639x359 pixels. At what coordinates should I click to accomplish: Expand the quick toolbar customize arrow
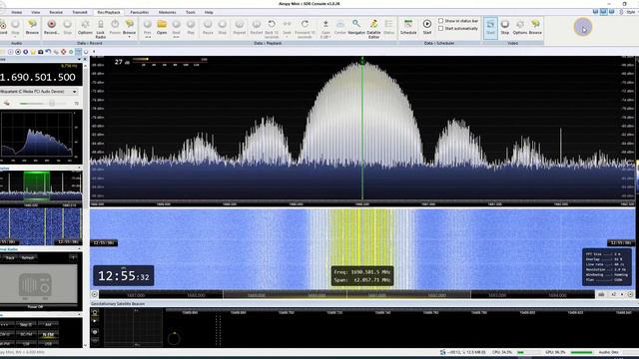tap(94, 52)
